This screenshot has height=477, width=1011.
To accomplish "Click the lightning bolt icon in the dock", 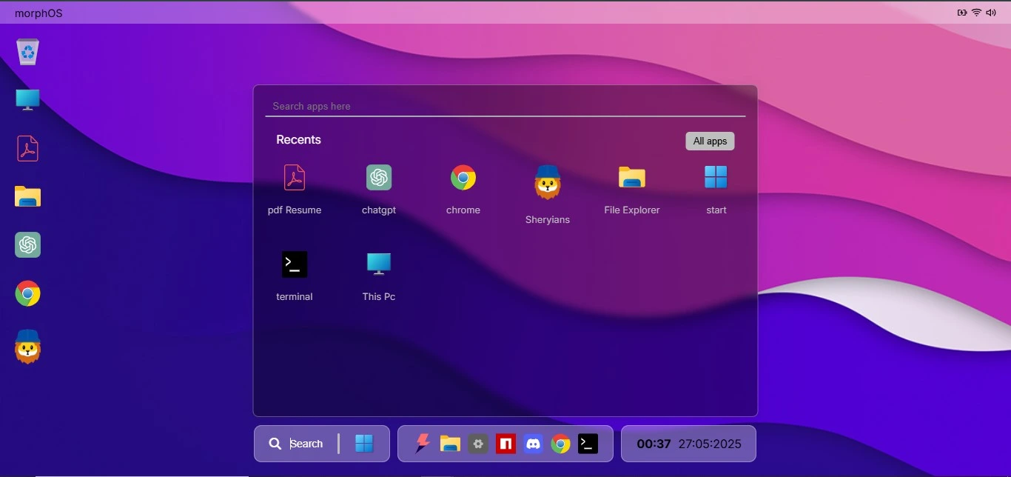I will (422, 444).
